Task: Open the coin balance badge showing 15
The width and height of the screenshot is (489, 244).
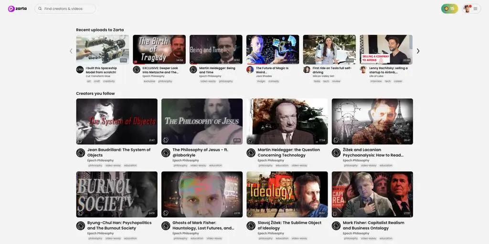Action: click(449, 9)
